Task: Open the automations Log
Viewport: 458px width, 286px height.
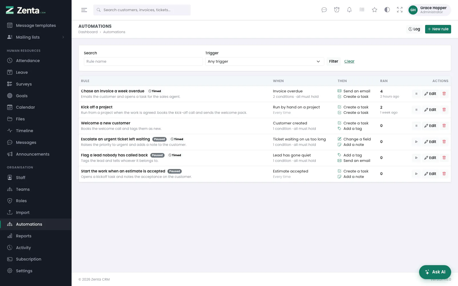Action: pos(414,29)
